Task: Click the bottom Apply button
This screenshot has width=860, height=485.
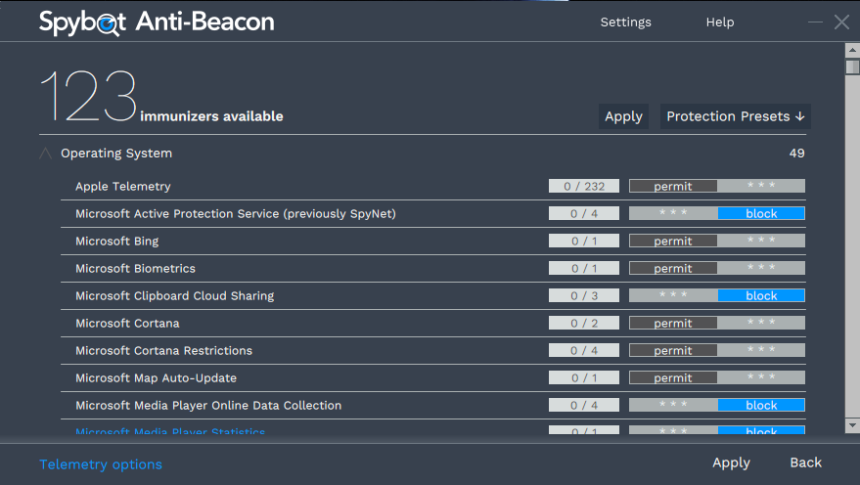Action: (x=731, y=463)
